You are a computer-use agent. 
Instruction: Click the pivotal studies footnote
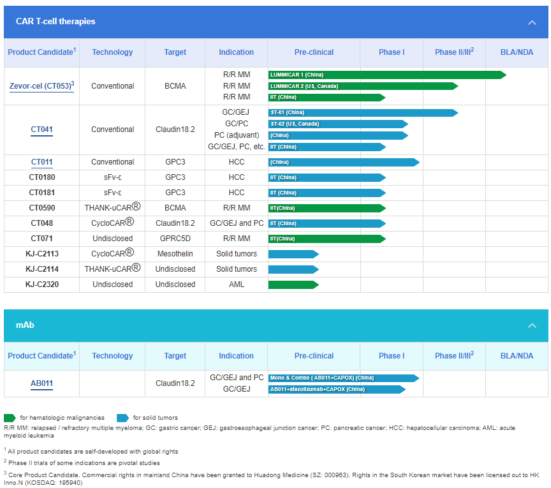coord(82,462)
